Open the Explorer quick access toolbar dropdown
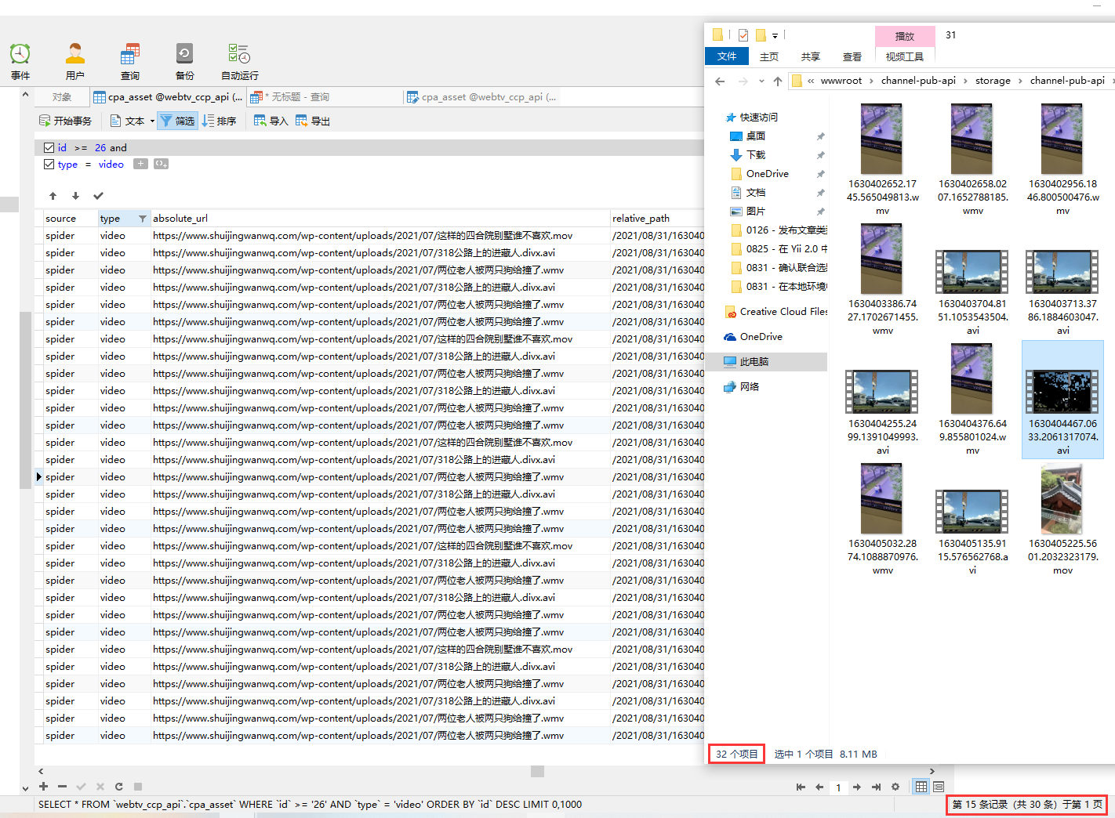 click(x=775, y=36)
